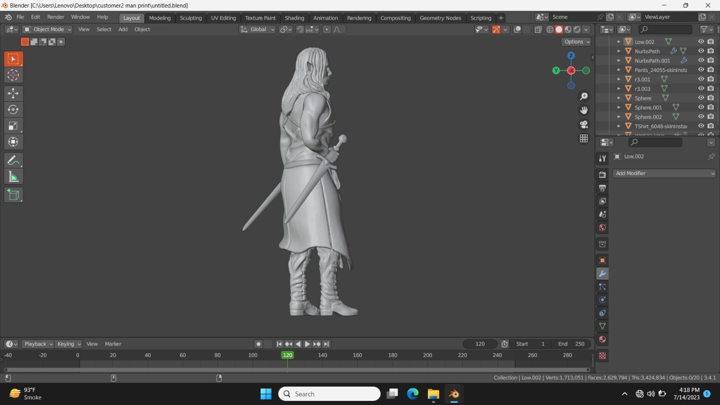The image size is (720, 405).
Task: Click the viewport Options button
Action: point(576,41)
